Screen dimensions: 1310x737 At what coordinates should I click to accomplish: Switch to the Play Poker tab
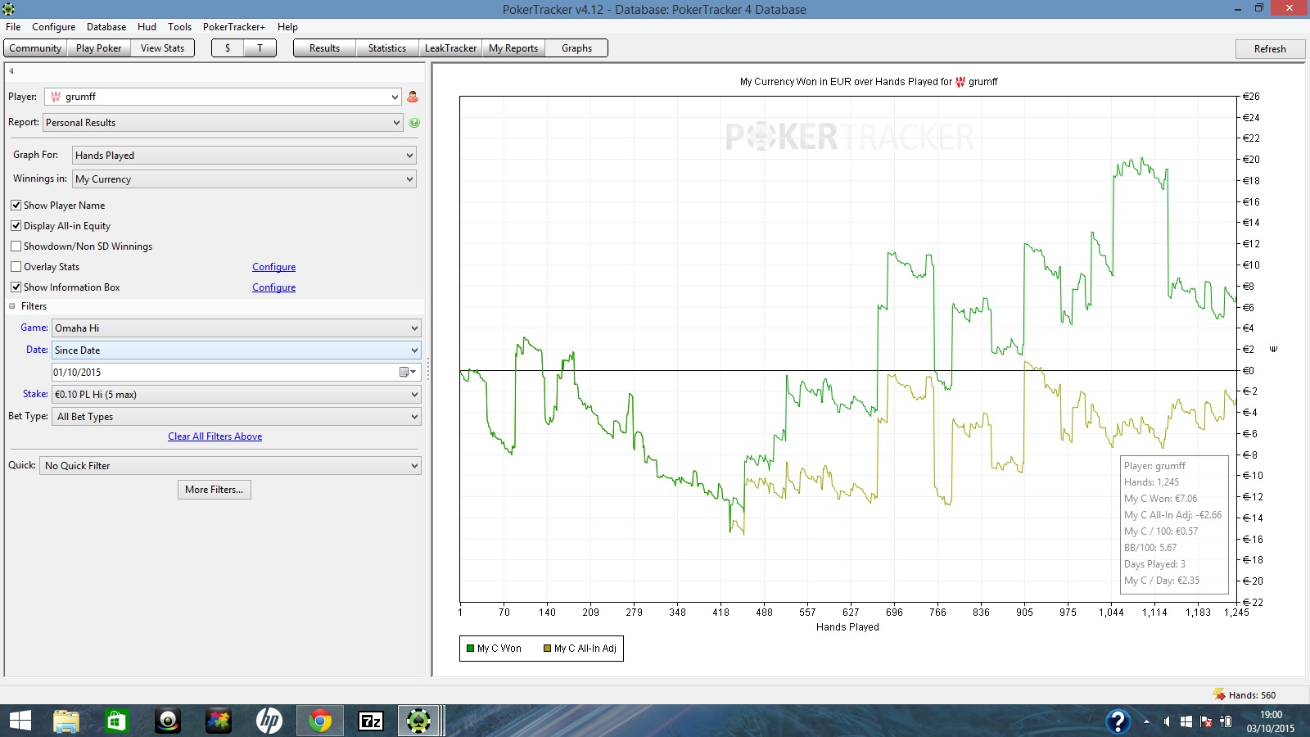tap(98, 48)
